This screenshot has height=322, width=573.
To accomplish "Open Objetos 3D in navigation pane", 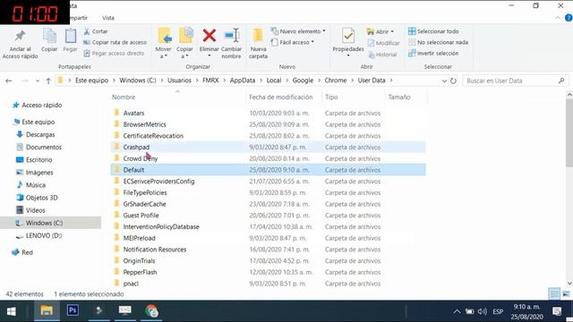I will 41,198.
